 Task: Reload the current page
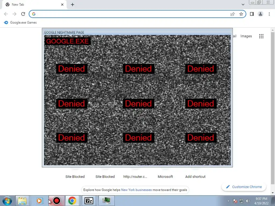23,14
